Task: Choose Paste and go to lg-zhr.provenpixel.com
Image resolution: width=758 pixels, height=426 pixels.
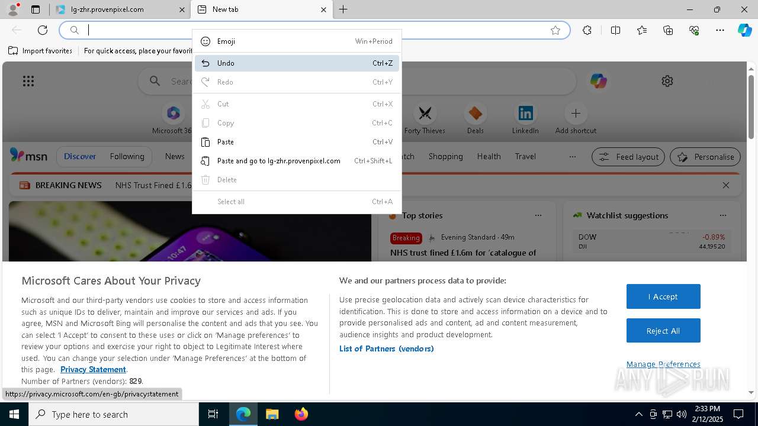Action: pyautogui.click(x=297, y=161)
